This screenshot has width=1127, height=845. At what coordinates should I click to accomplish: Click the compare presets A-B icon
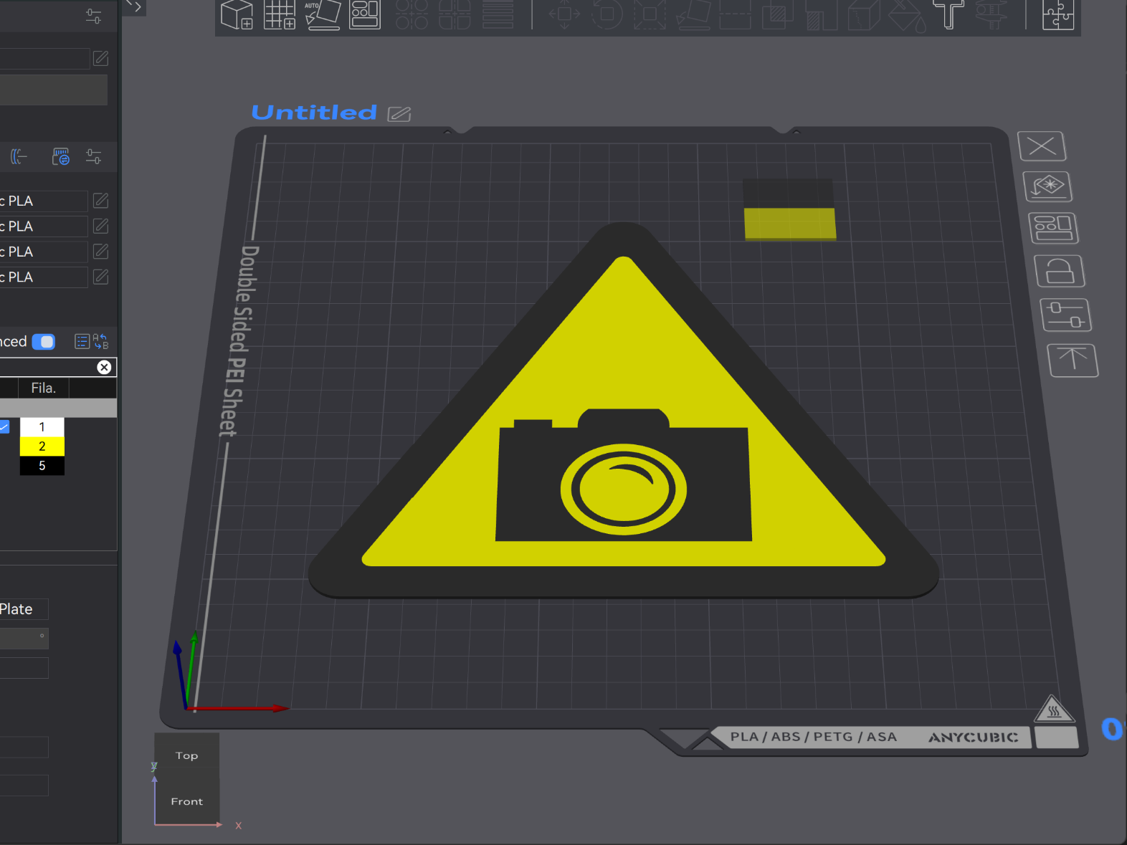(100, 342)
